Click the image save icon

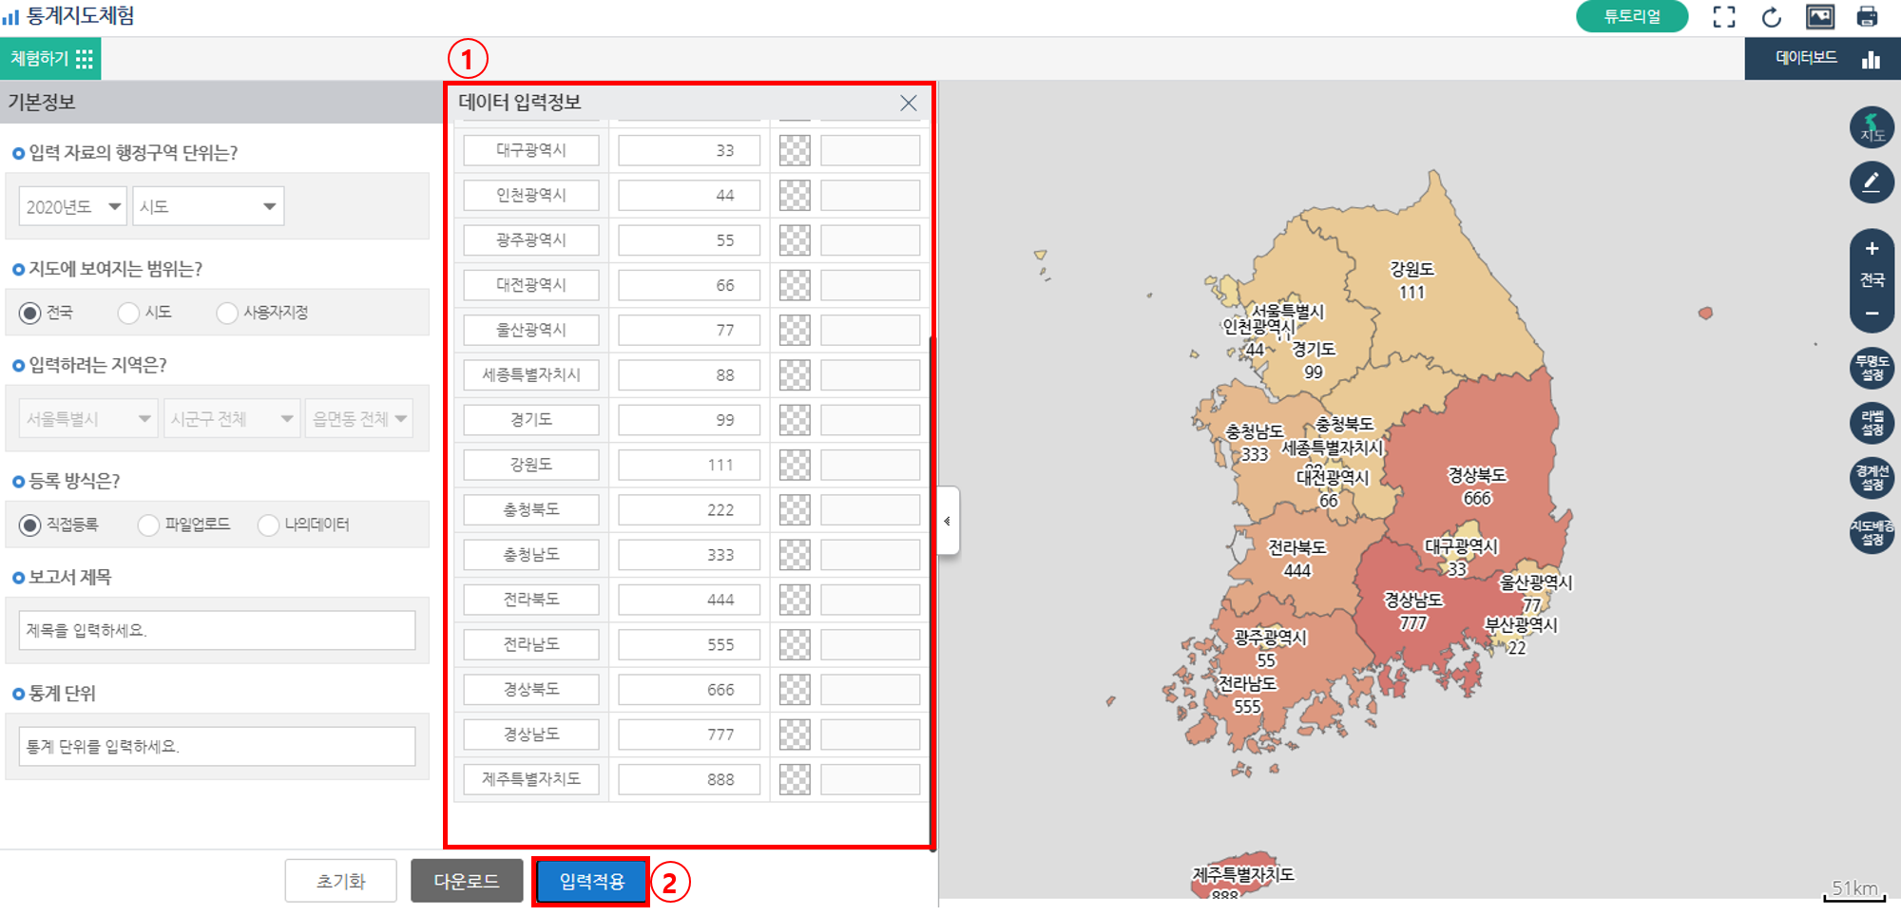click(1819, 16)
